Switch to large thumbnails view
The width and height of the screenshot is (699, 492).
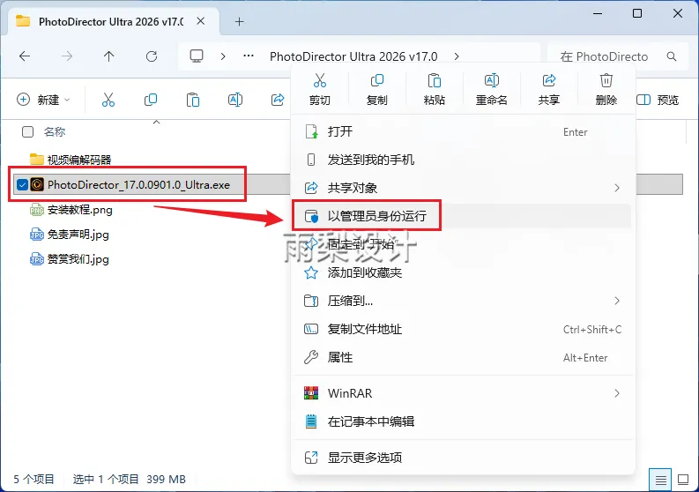tap(683, 480)
